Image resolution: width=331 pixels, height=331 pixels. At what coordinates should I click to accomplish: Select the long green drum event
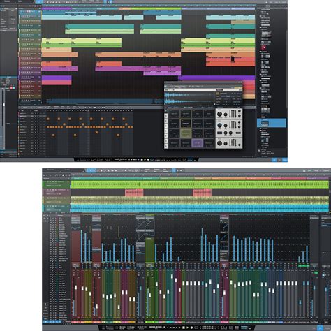pyautogui.click(x=200, y=184)
